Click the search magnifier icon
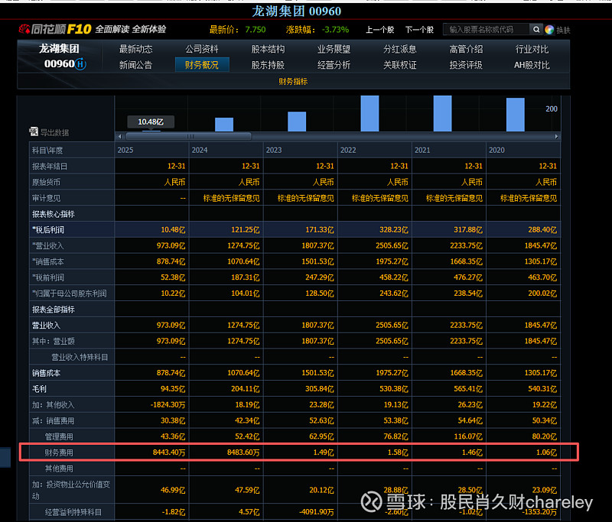Image resolution: width=612 pixels, height=522 pixels. click(536, 30)
